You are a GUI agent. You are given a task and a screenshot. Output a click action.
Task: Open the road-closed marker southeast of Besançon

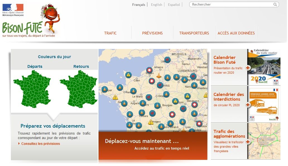[x=194, y=105]
